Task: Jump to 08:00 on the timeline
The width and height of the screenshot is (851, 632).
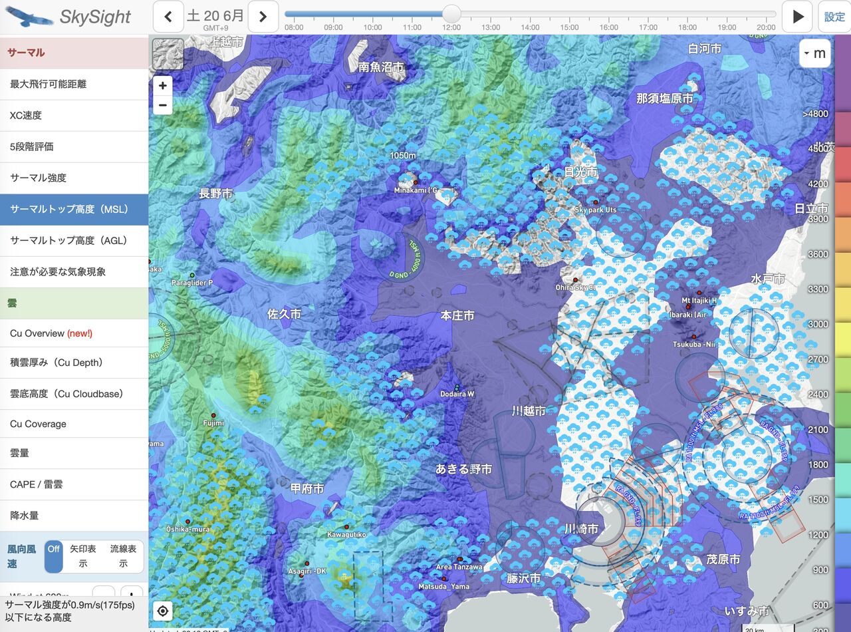Action: click(x=294, y=27)
